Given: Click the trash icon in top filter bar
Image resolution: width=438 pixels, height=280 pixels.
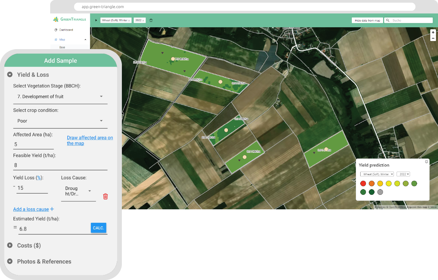Looking at the screenshot, I should [151, 21].
